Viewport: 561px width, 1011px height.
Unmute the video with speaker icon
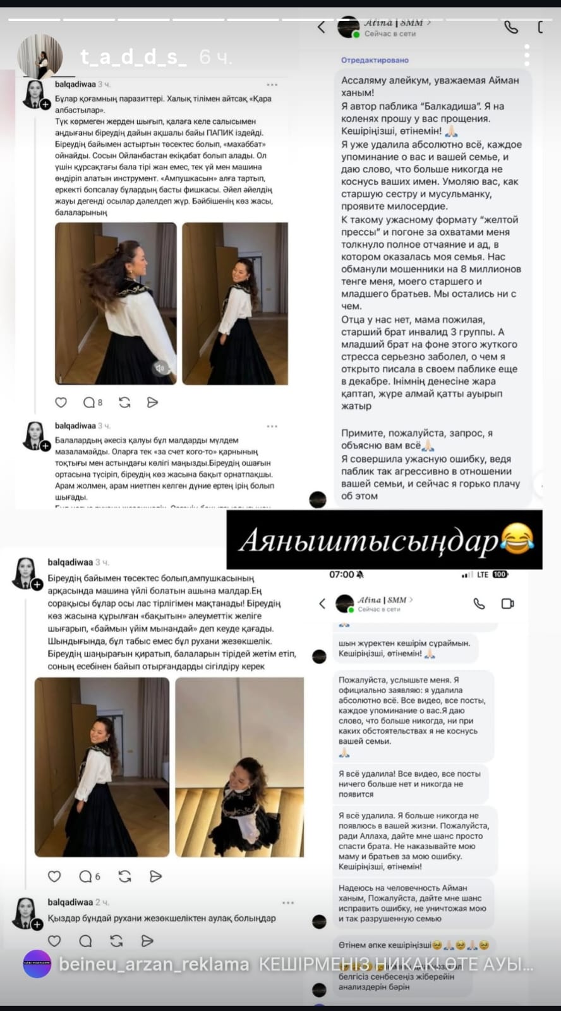pos(160,368)
